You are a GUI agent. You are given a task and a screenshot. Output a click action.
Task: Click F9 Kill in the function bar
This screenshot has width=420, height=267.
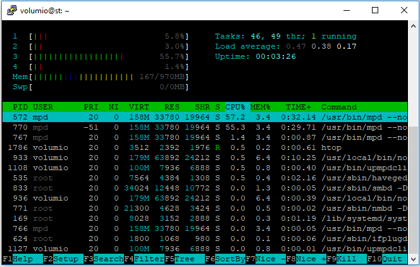point(347,259)
